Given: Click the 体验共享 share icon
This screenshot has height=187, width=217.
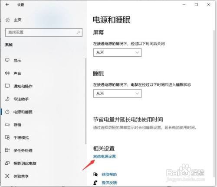Looking at the screenshot, I should coord(7,176).
